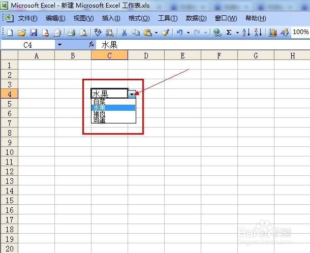Save the workbook with the floppy disk icon

point(34,33)
